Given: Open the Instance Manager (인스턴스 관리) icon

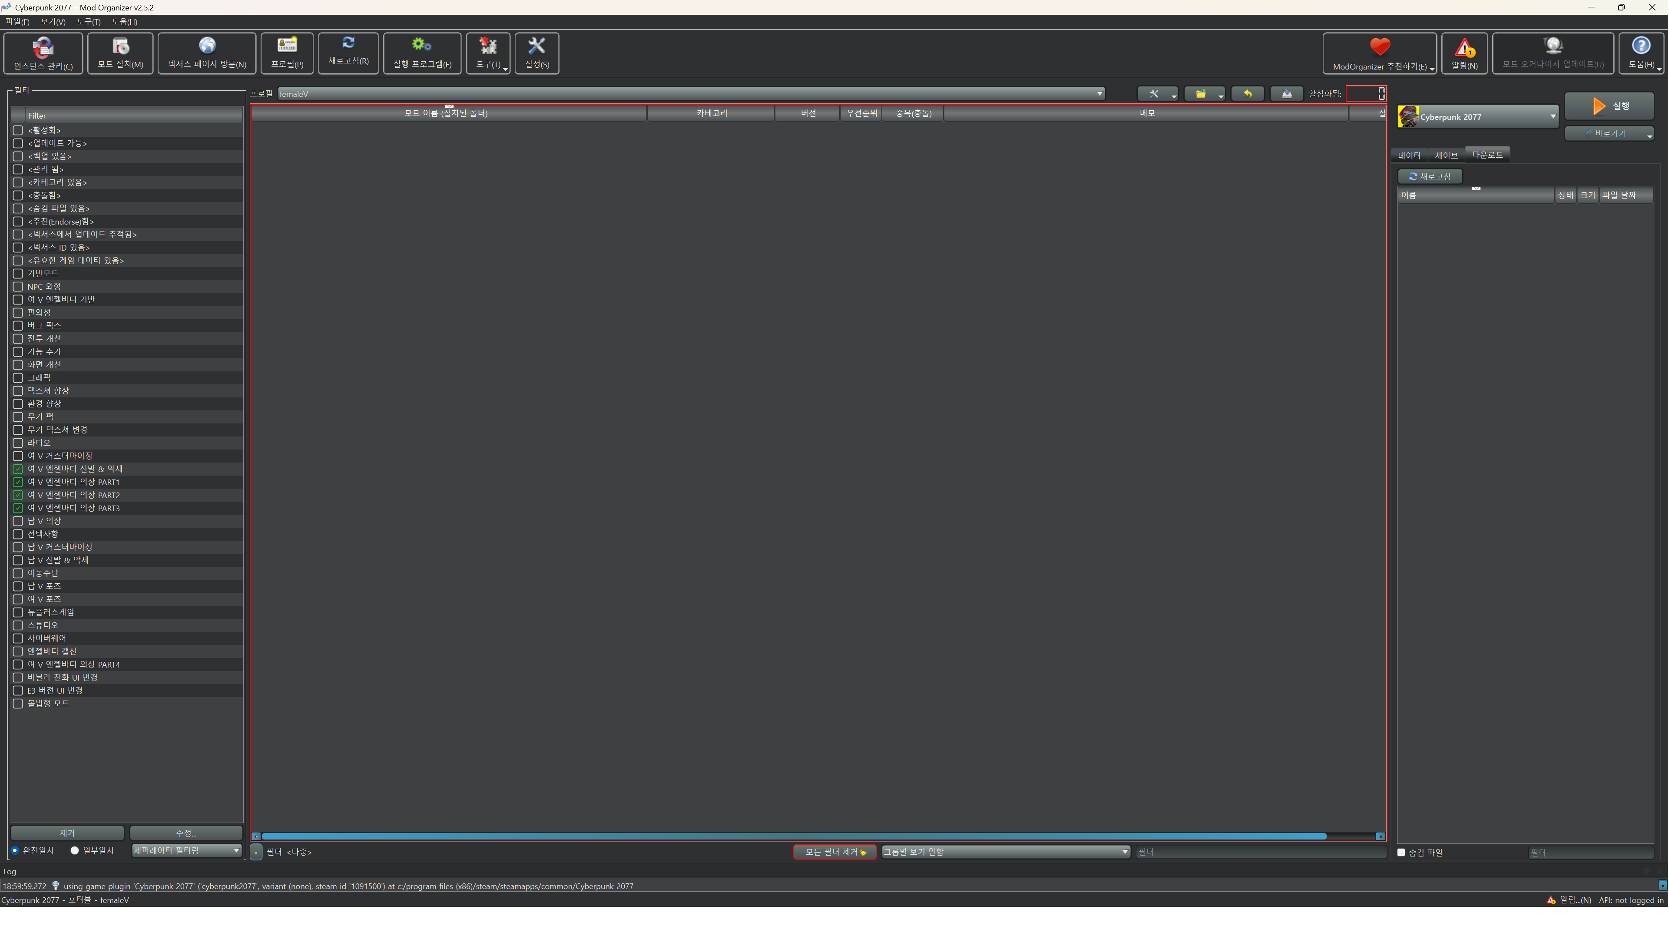Looking at the screenshot, I should point(43,46).
